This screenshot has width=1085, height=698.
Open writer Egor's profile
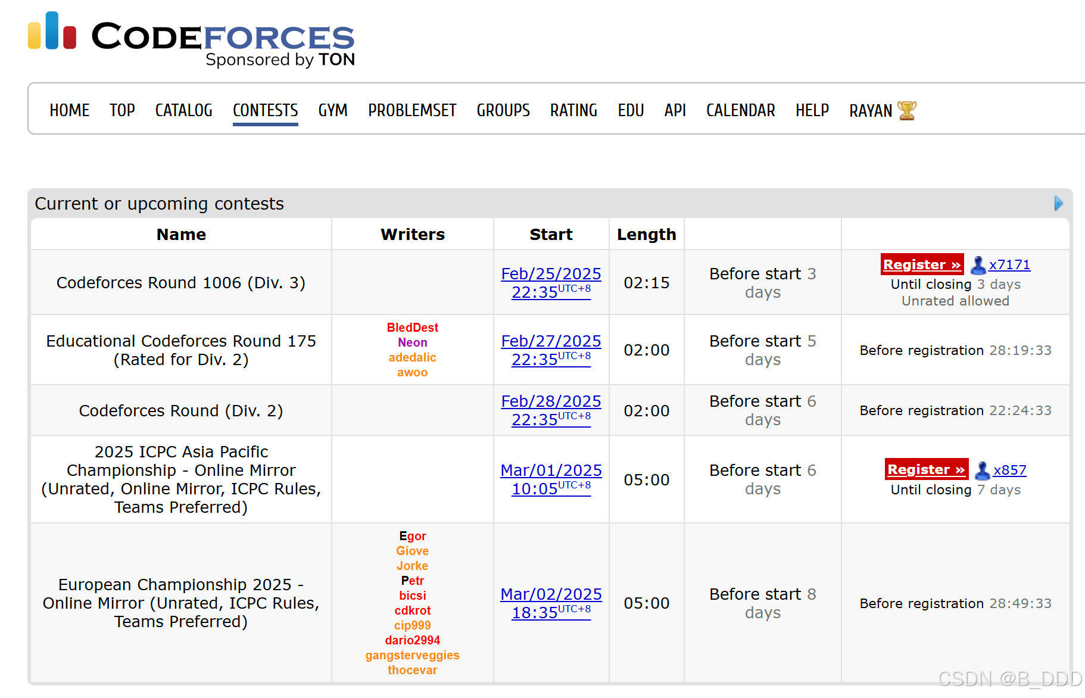(412, 536)
